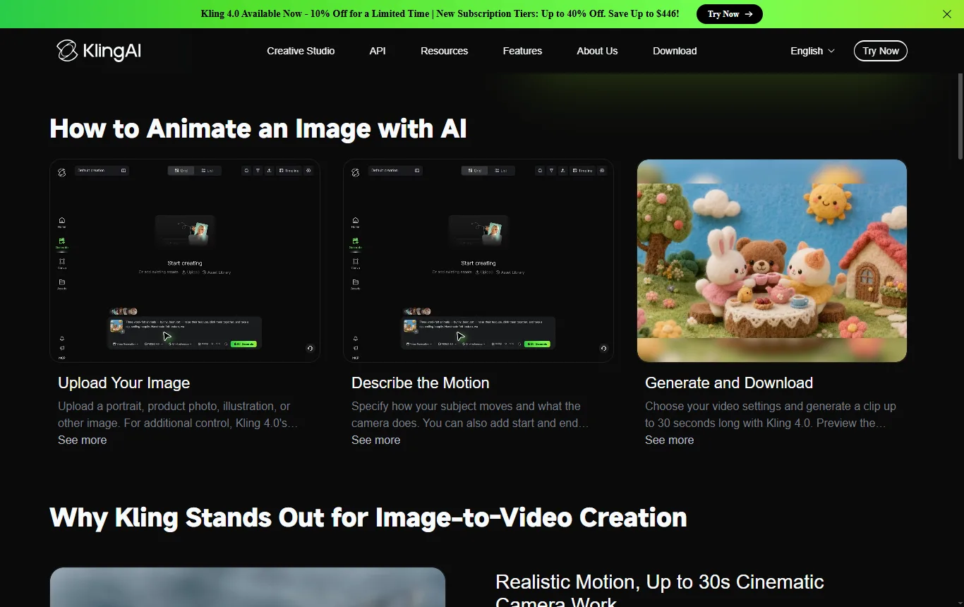Select Features in the top navigation
The width and height of the screenshot is (964, 607).
(522, 51)
